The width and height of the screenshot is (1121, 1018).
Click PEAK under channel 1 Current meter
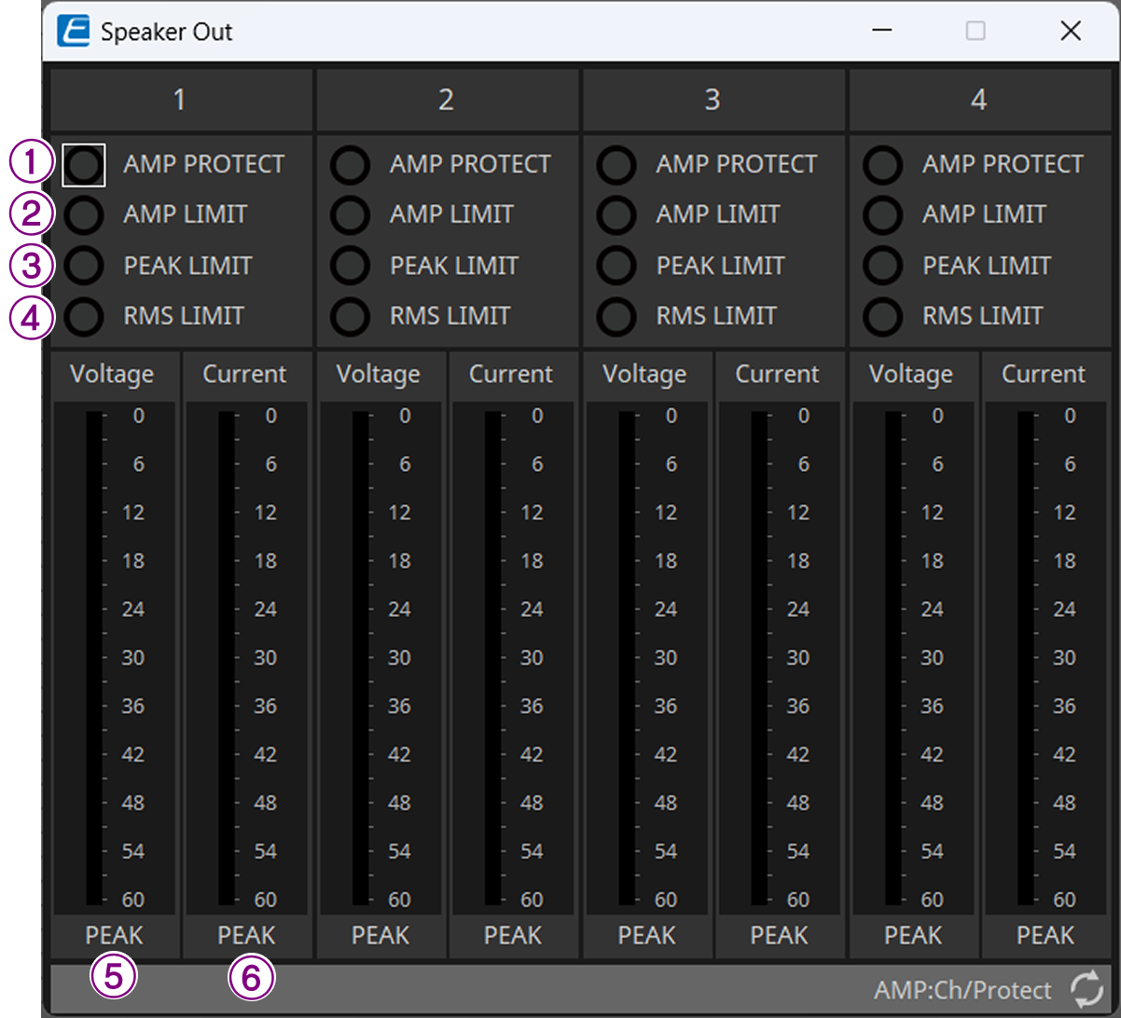pyautogui.click(x=247, y=935)
